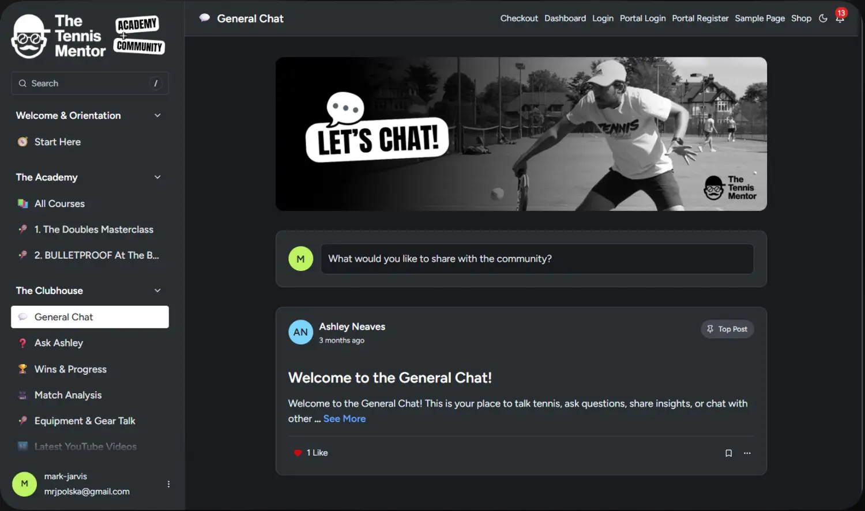The image size is (865, 511).
Task: Click the Wins & Progress trophy icon
Action: (22, 369)
